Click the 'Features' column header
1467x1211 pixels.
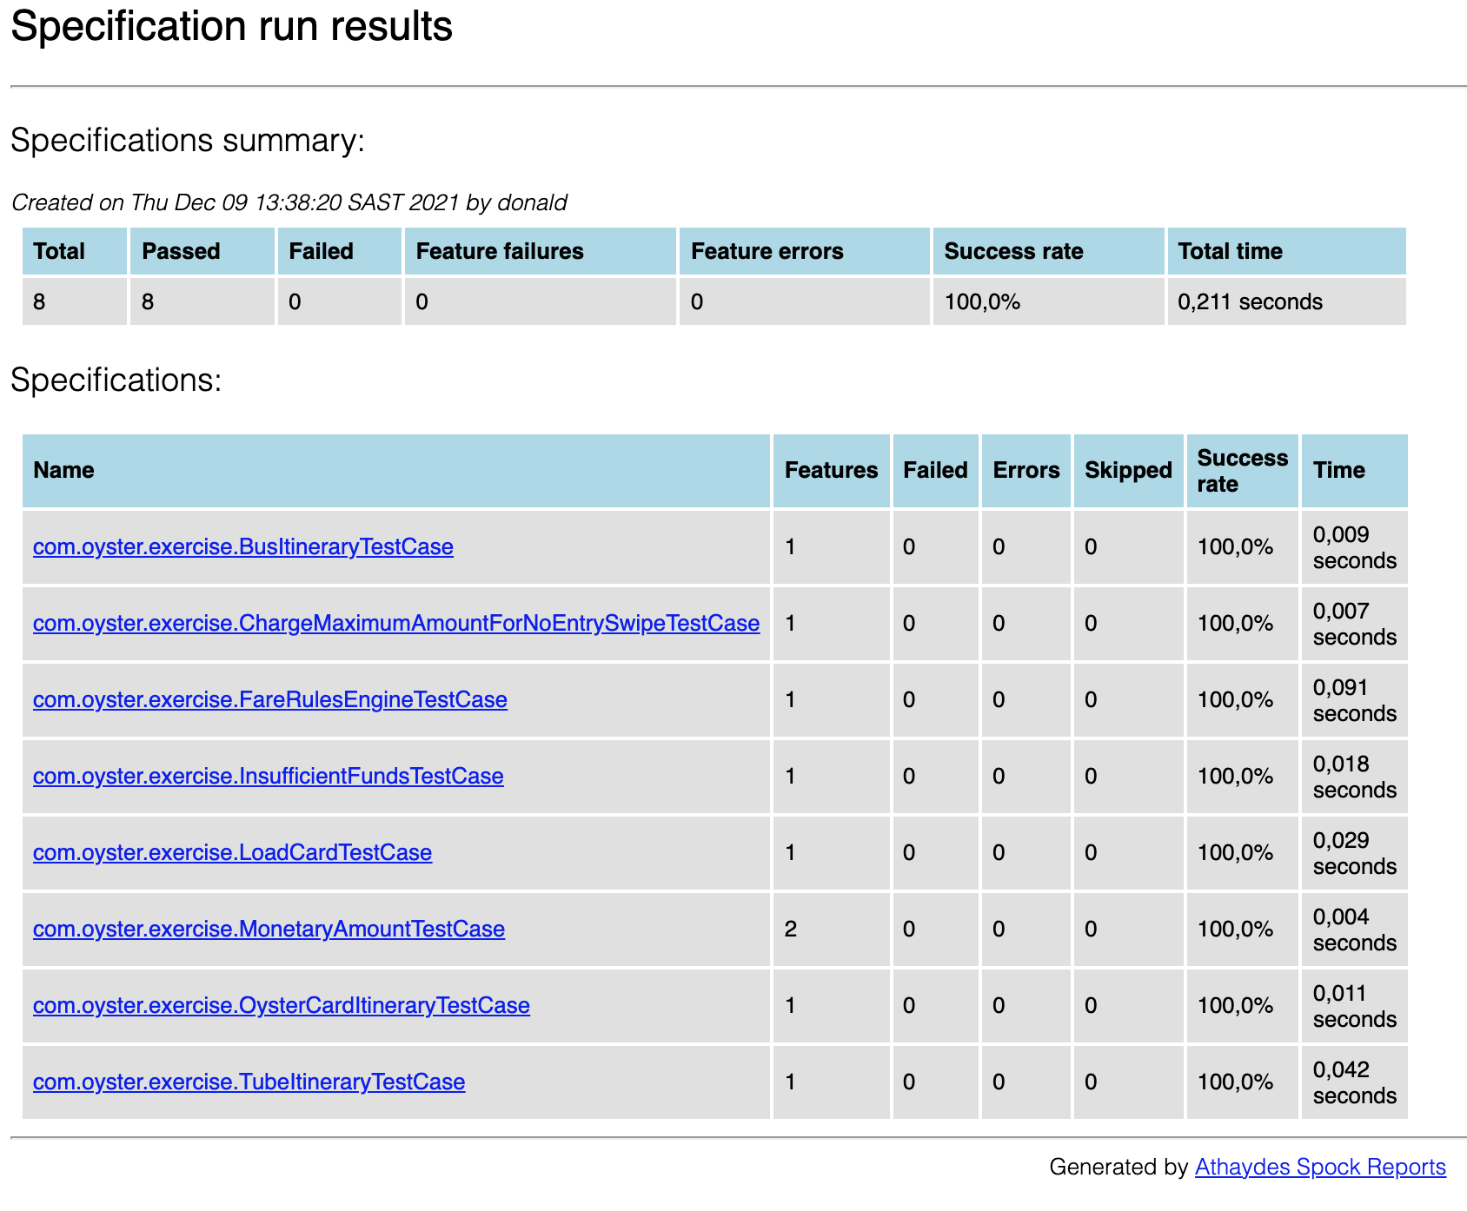pos(832,470)
